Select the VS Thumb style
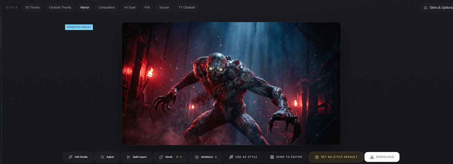Screen dimensions: 453x164 point(32,8)
